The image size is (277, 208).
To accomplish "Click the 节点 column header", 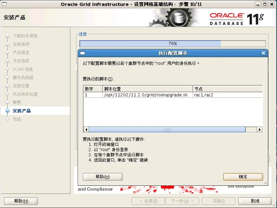I will coord(228,89).
